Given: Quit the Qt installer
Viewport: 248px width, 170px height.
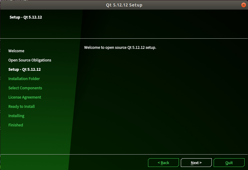Looking at the screenshot, I should click(x=229, y=163).
